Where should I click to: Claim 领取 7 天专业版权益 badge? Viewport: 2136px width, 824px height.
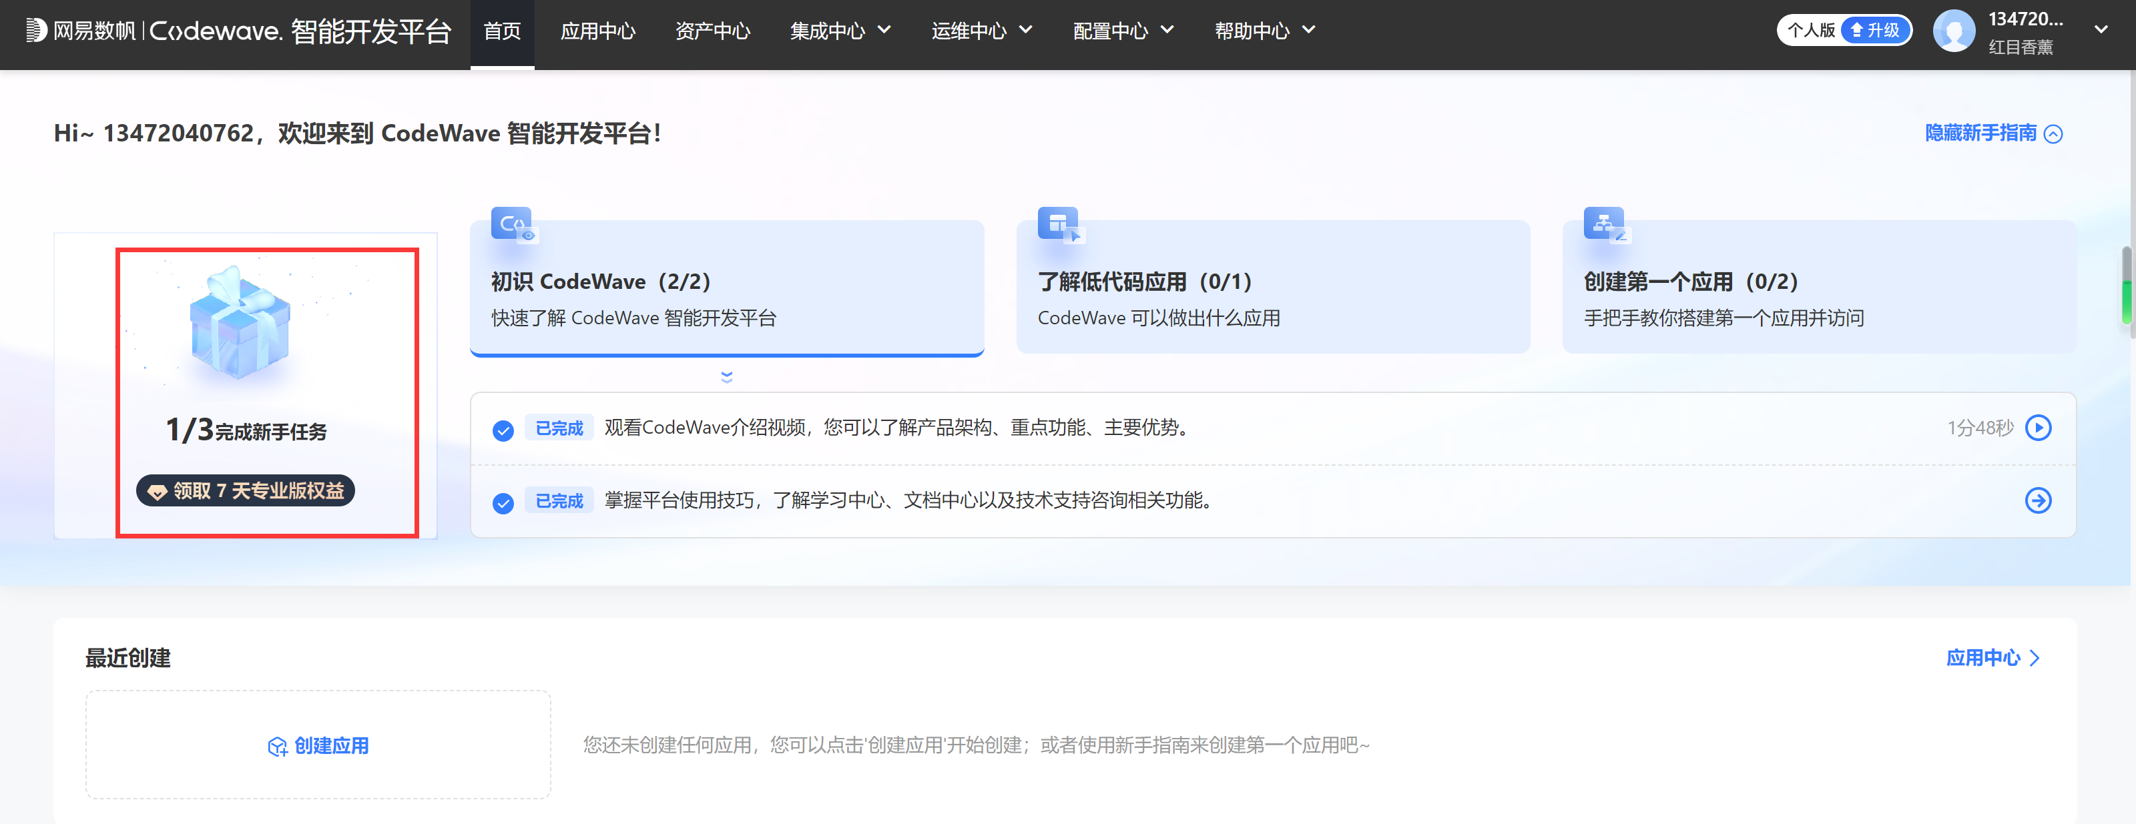[246, 491]
